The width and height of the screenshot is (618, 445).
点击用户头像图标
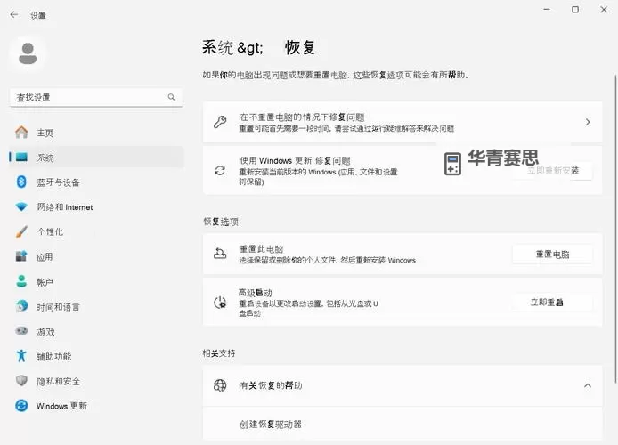(28, 53)
